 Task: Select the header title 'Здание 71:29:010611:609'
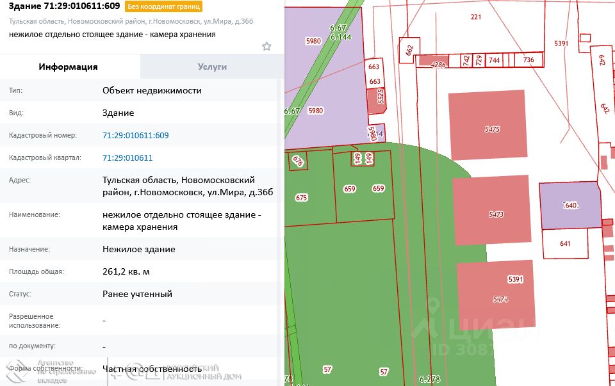point(64,6)
